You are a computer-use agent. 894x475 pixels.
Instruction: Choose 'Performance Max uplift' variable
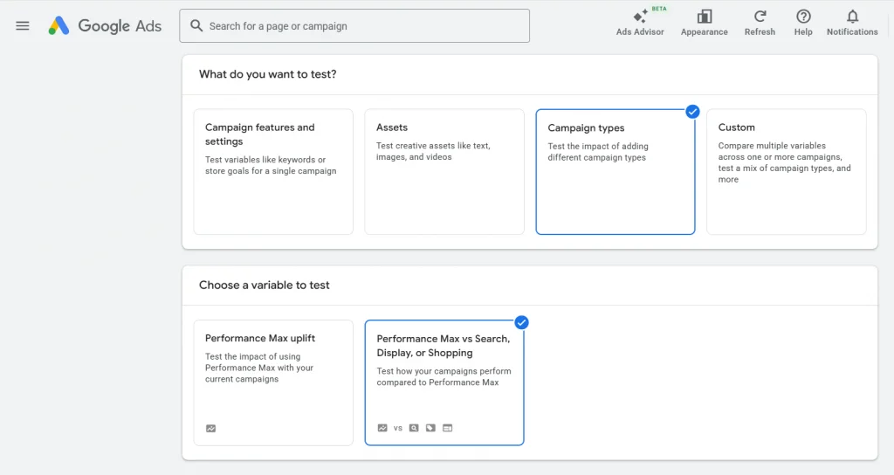273,382
